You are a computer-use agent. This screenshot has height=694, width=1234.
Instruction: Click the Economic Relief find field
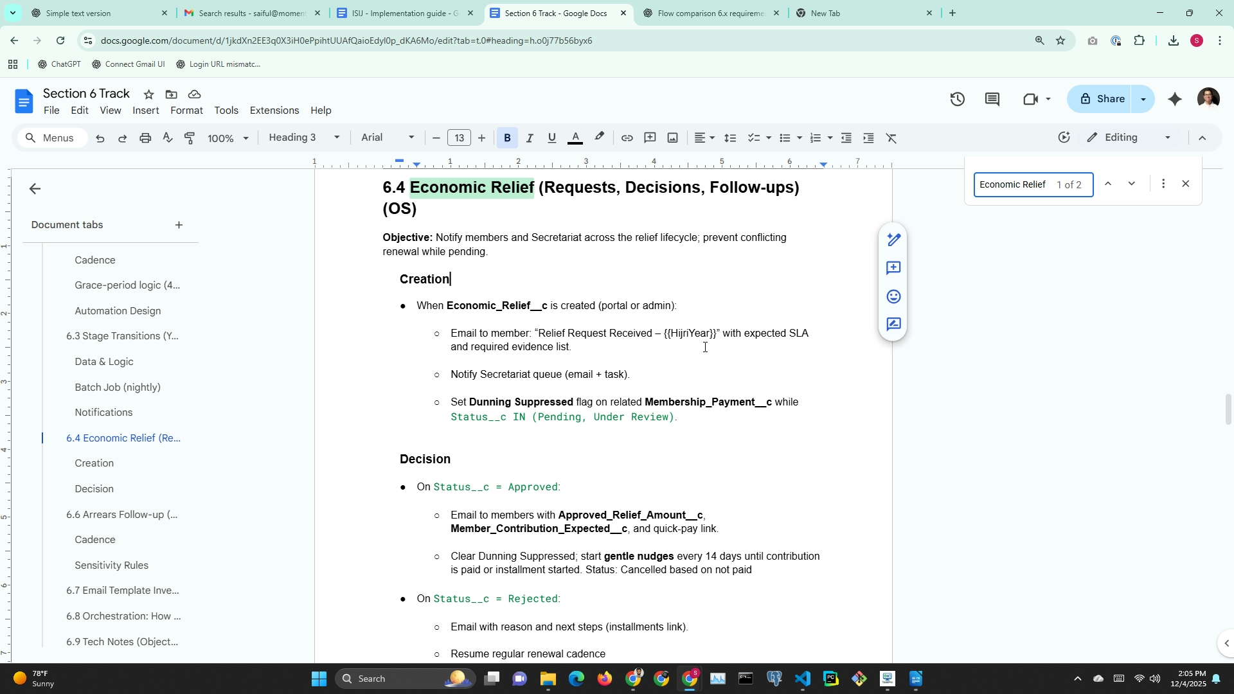tap(1013, 184)
